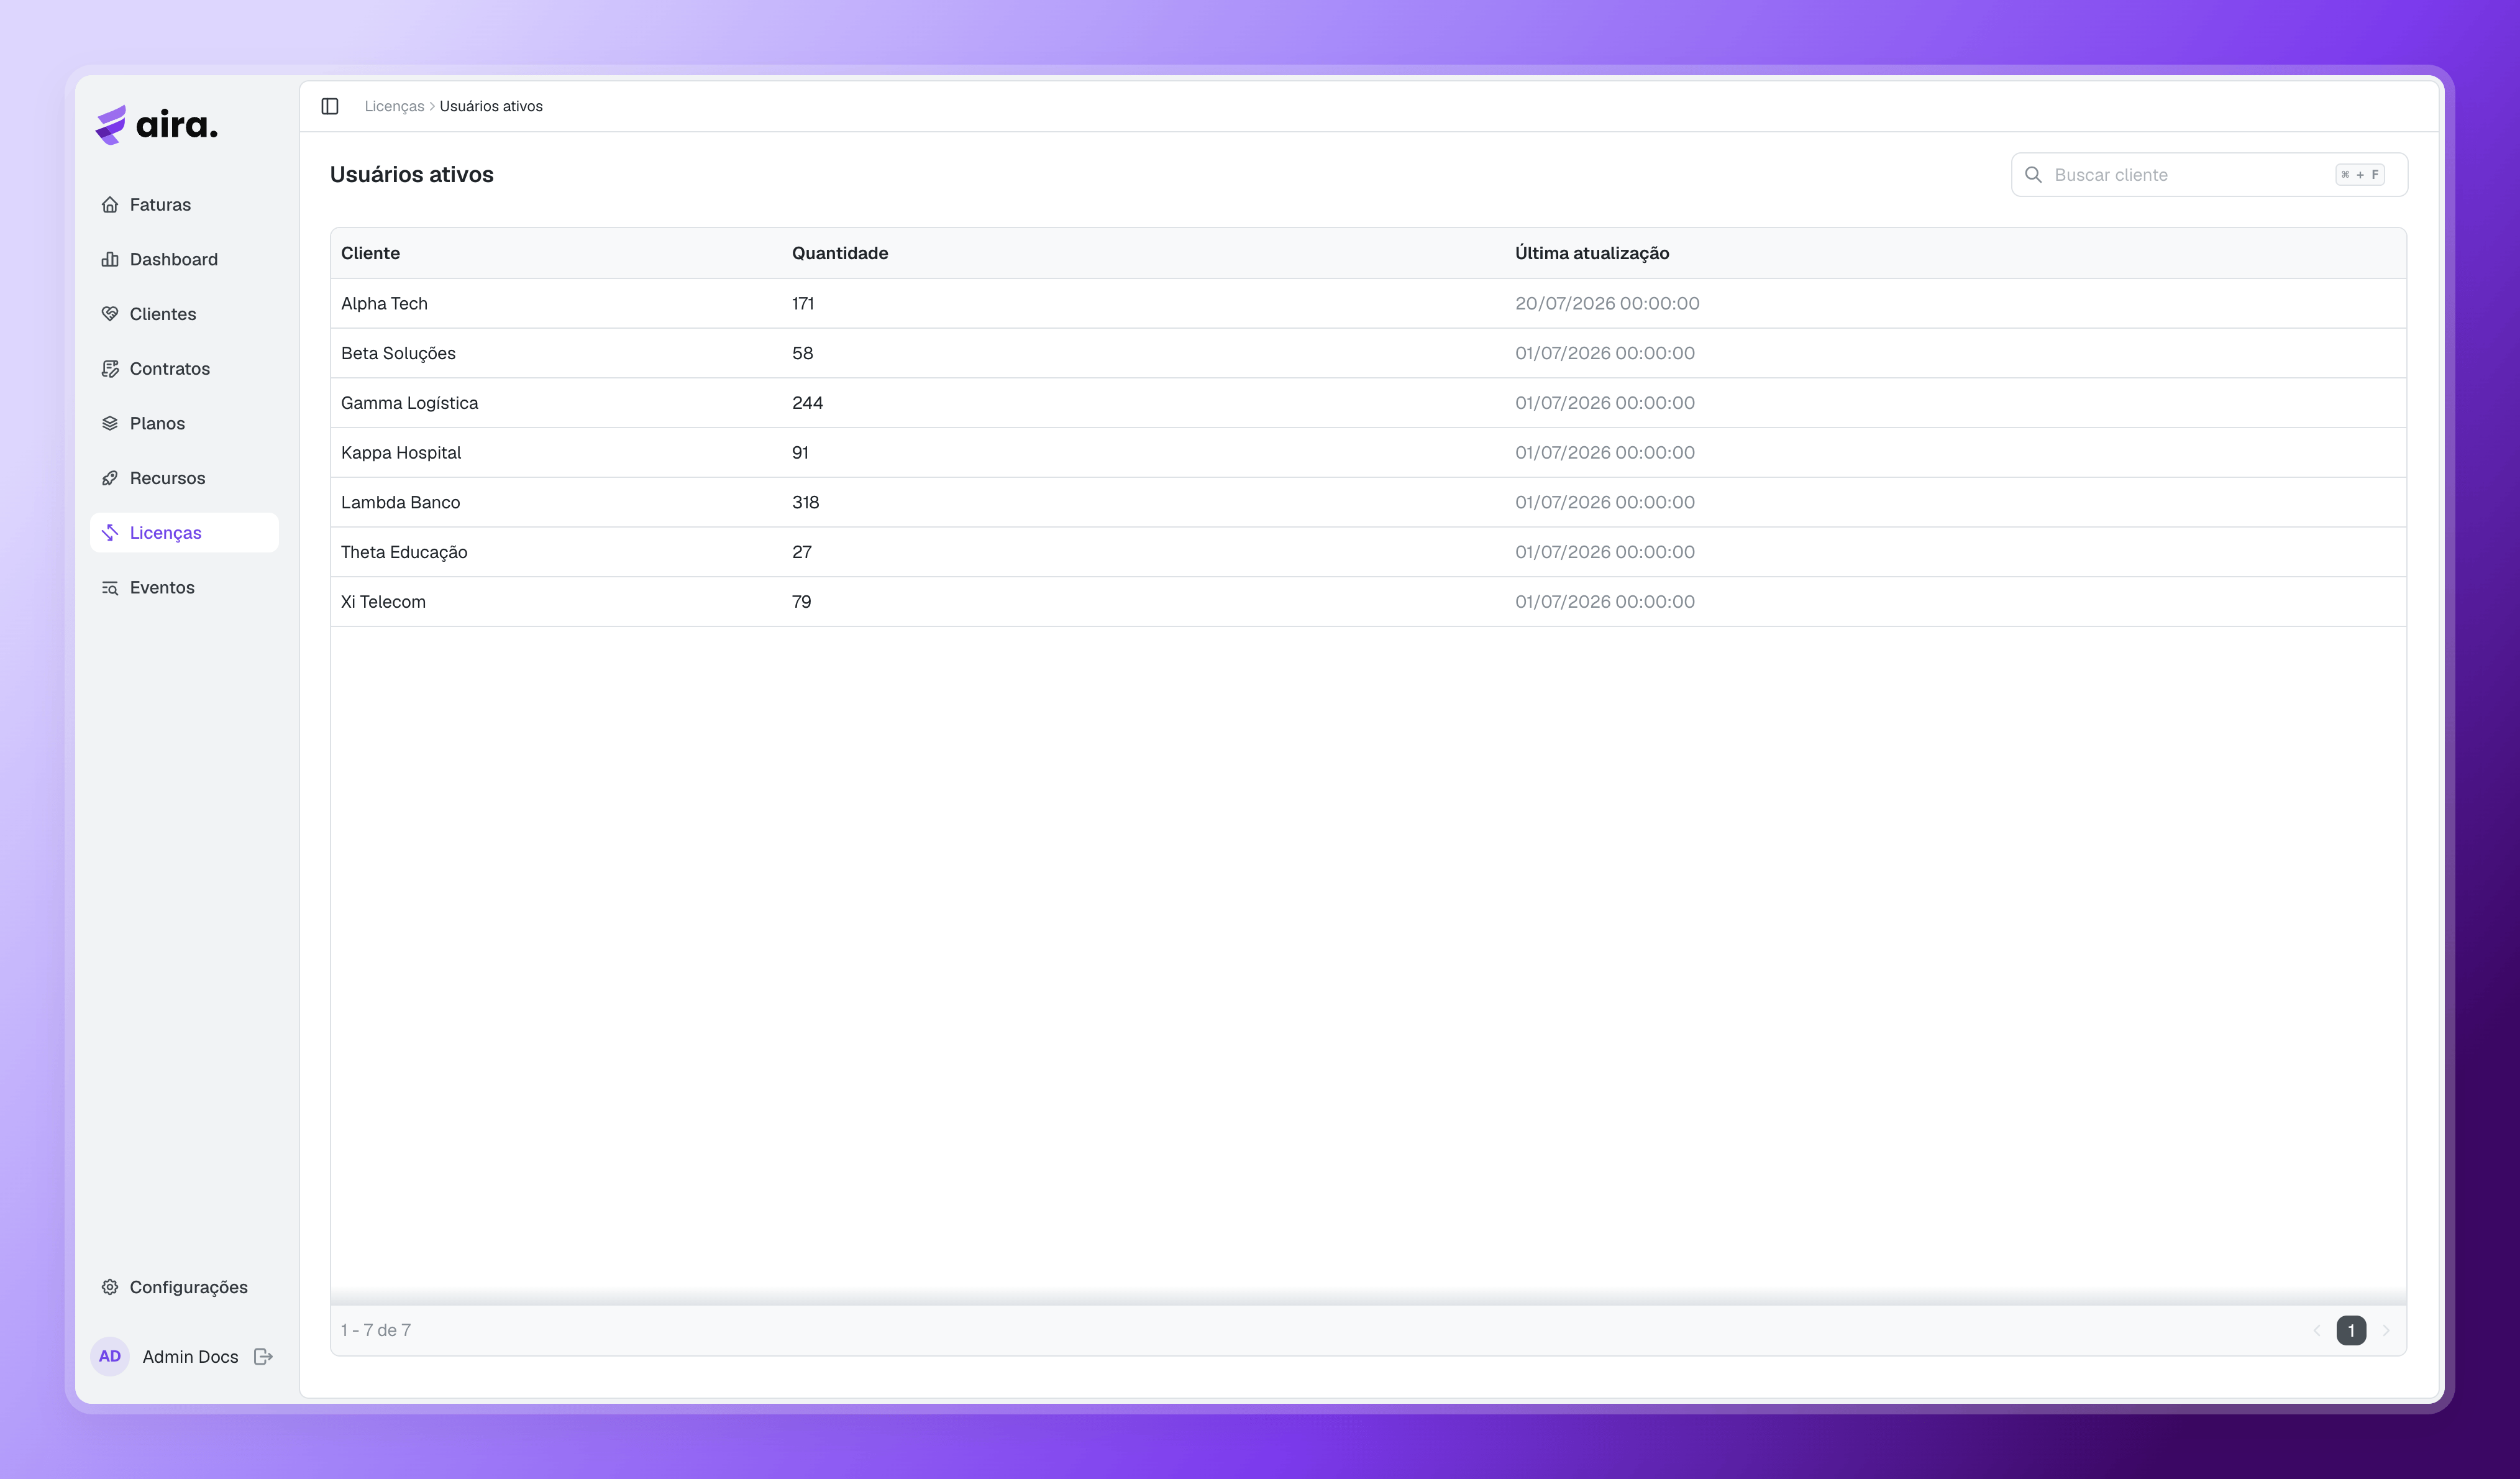The width and height of the screenshot is (2520, 1479).
Task: Click the Clientes heart-handshake icon
Action: (x=110, y=314)
